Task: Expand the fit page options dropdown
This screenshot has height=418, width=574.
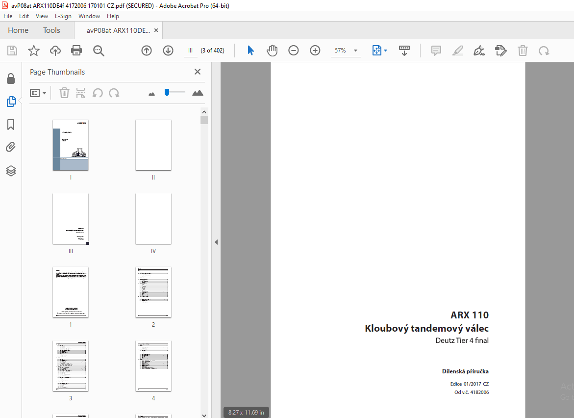Action: click(385, 51)
